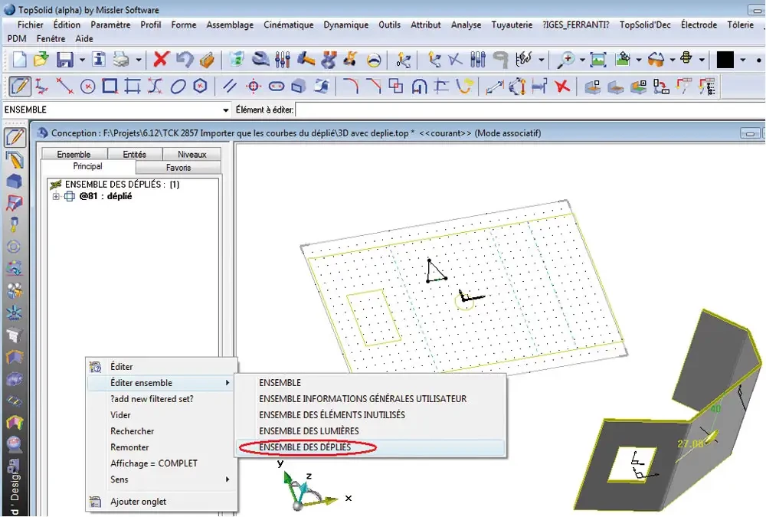The width and height of the screenshot is (766, 517).
Task: Open the dropdown next to black color swatch
Action: coord(742,60)
